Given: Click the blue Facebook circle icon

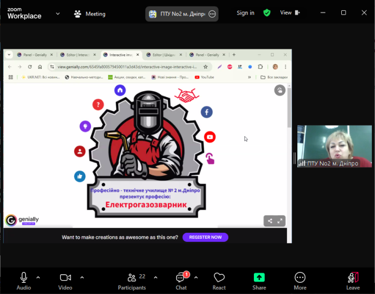Looking at the screenshot, I should (207, 112).
